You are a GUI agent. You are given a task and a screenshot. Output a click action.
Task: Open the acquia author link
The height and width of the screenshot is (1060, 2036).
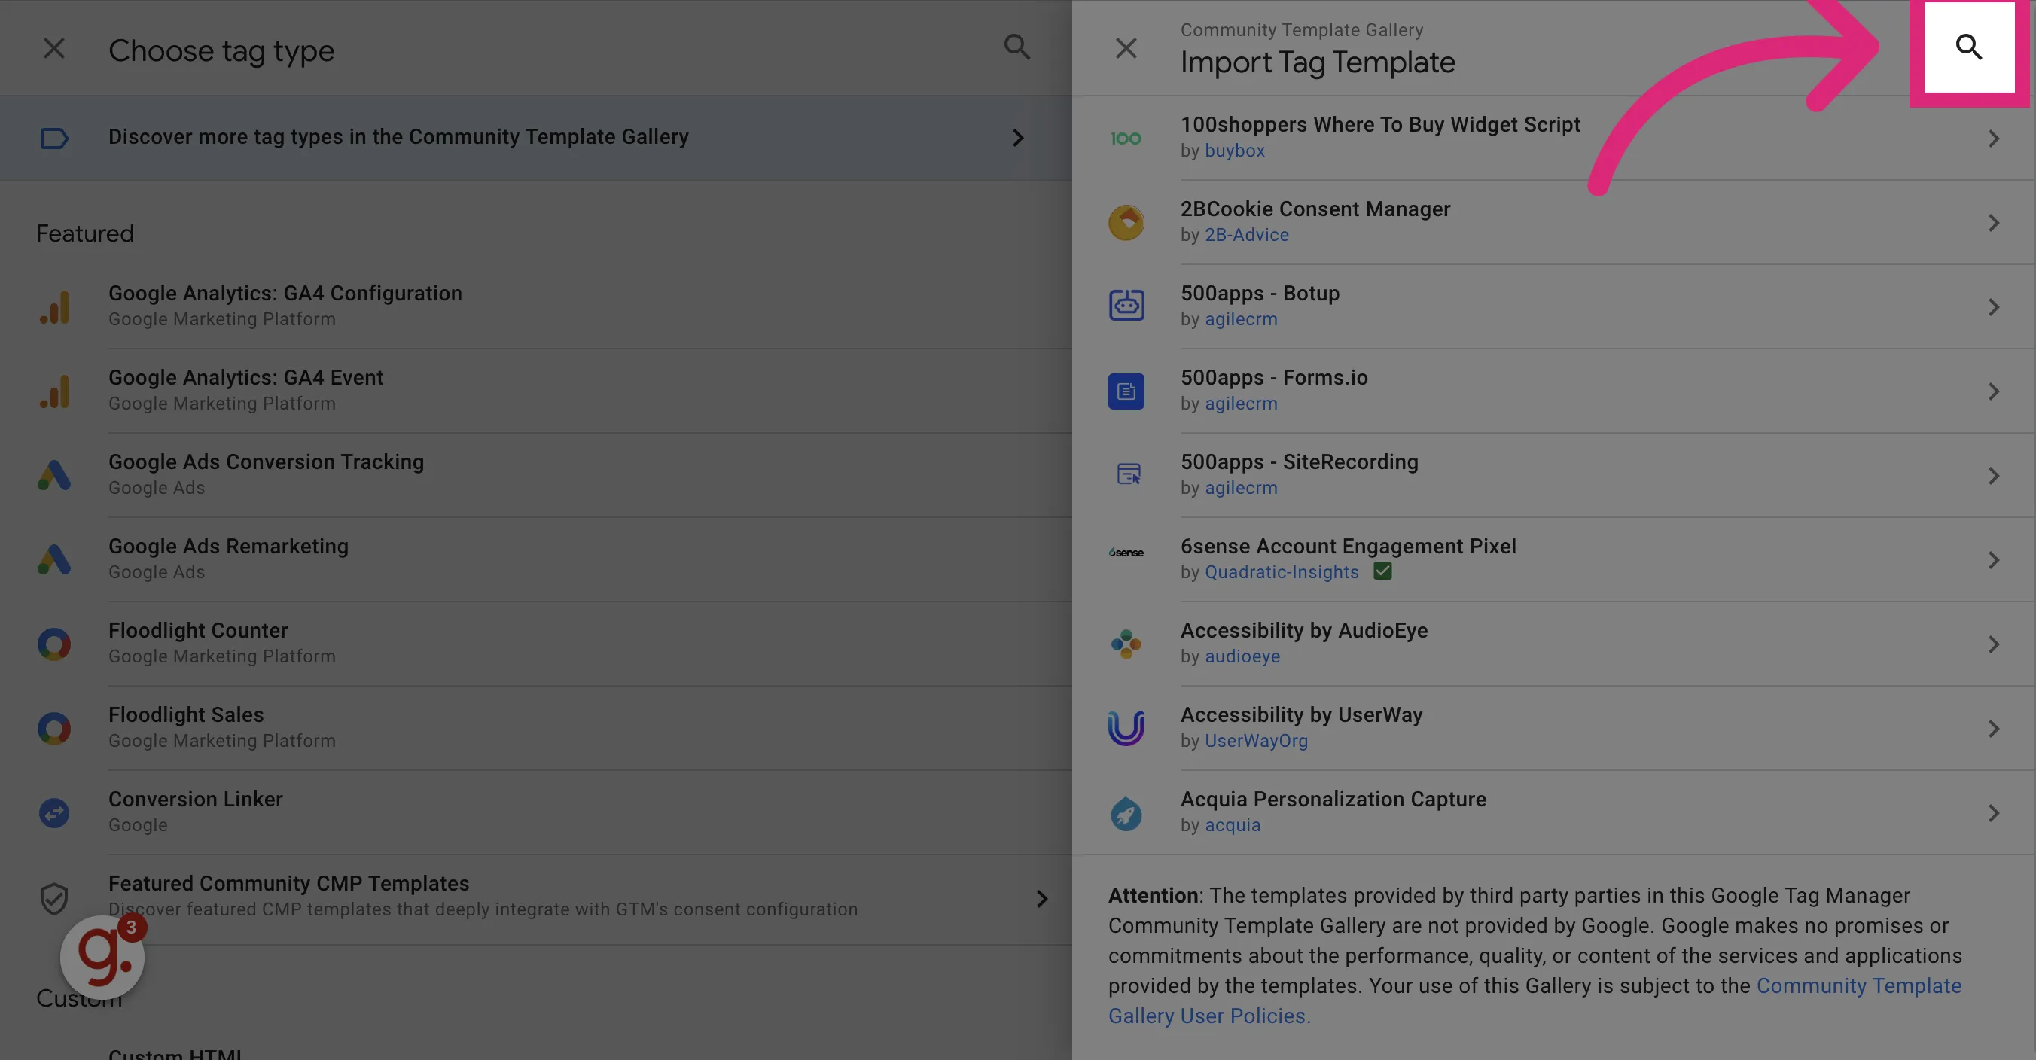[x=1232, y=825]
